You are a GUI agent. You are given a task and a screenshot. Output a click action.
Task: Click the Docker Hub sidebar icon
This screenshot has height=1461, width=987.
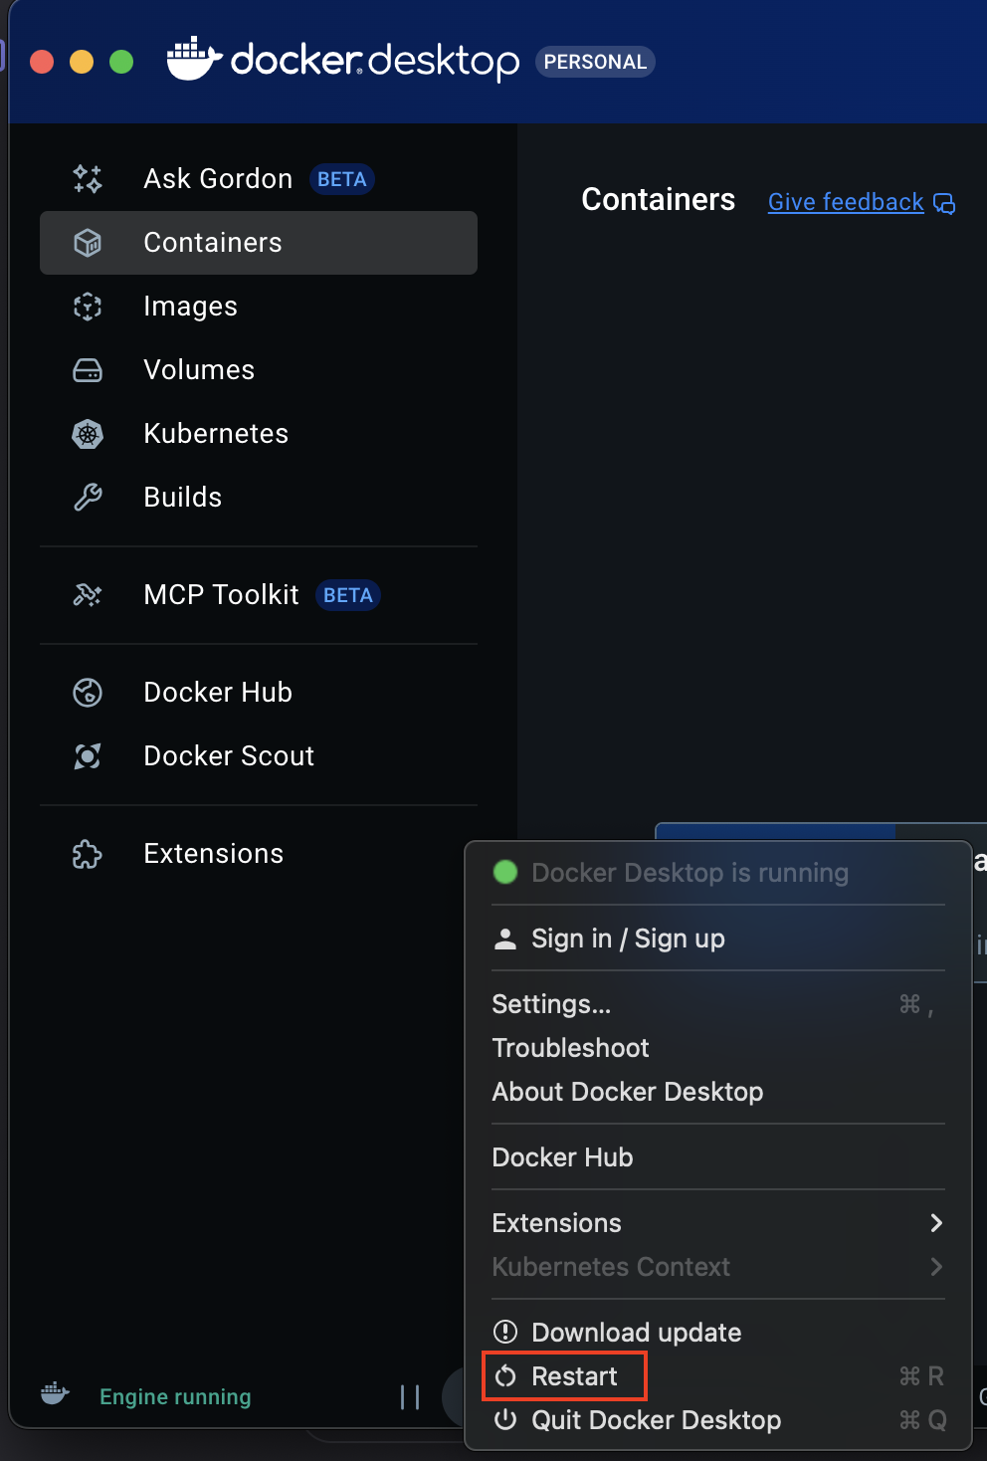88,693
